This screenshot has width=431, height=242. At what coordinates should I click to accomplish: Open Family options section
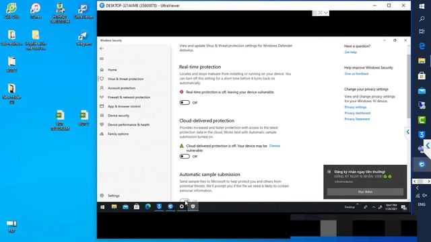(x=118, y=134)
